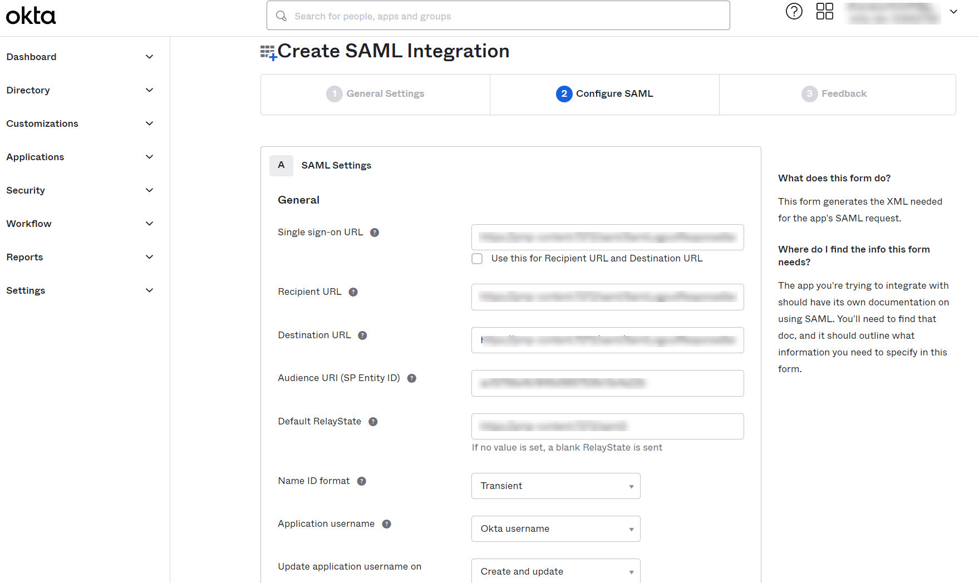Click help icon beside Default RelayState

(373, 422)
